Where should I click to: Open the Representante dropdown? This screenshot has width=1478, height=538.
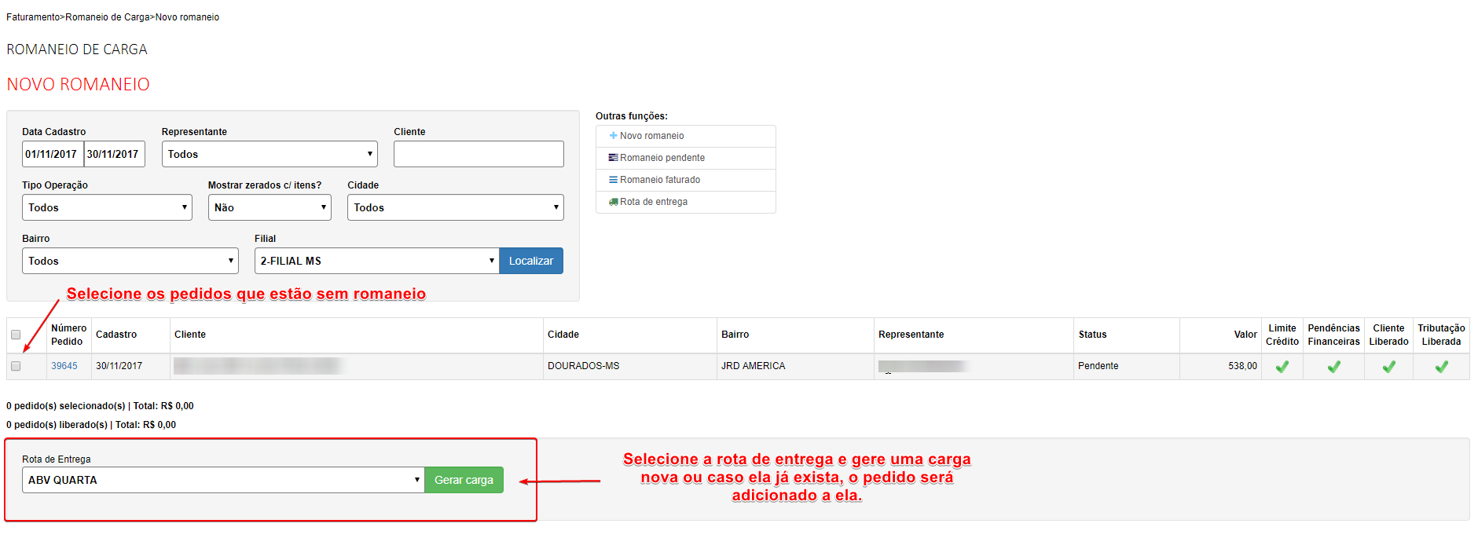(269, 154)
